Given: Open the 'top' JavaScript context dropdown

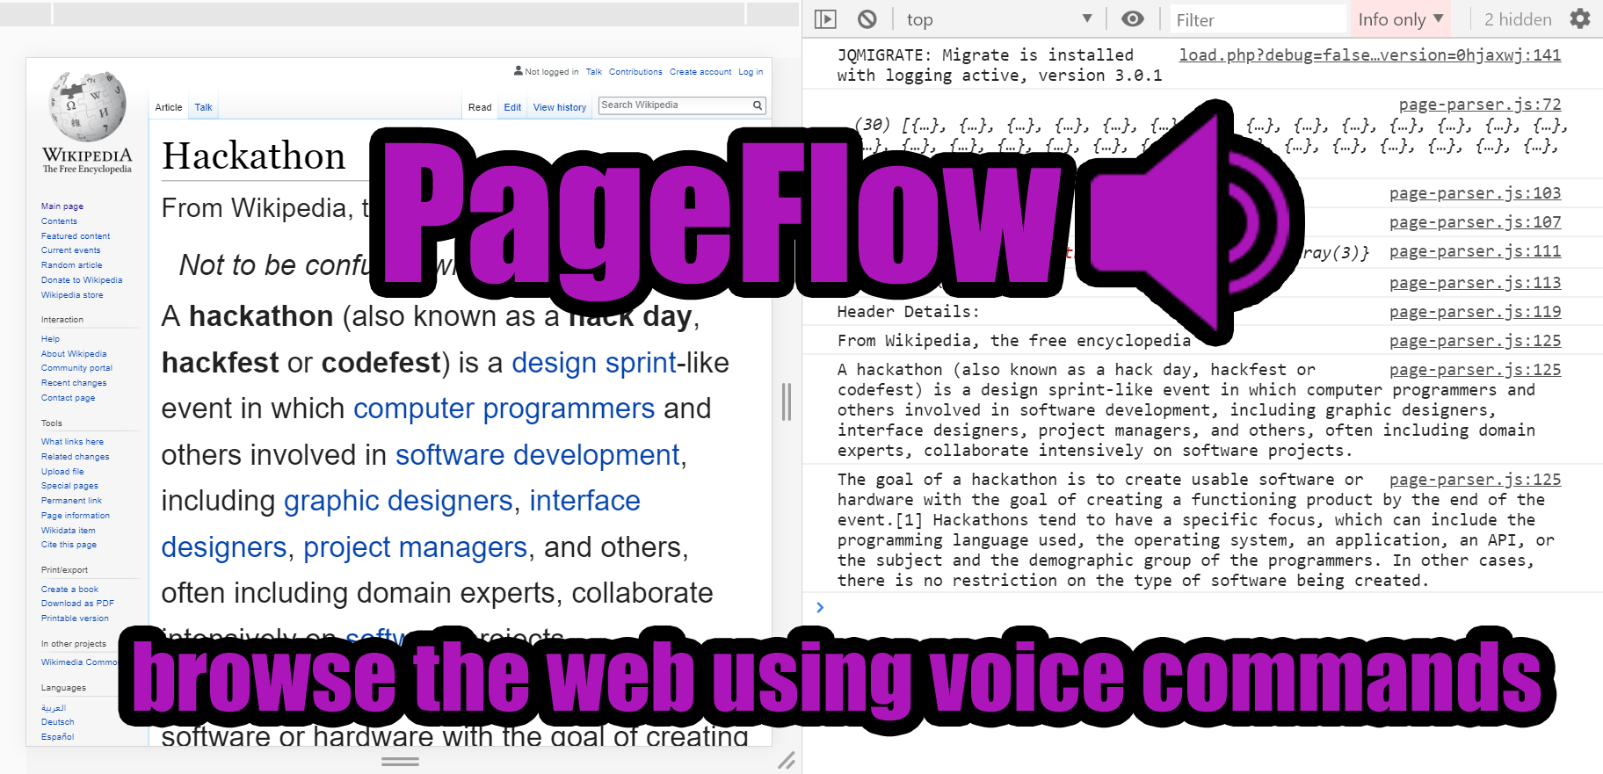Looking at the screenshot, I should (x=999, y=19).
